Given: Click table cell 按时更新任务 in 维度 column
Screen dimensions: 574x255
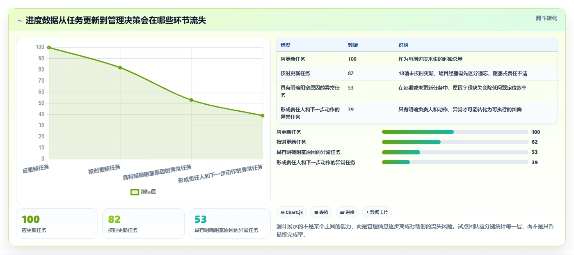Looking at the screenshot, I should click(295, 74).
